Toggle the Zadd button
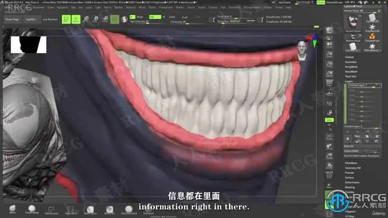 click(x=172, y=17)
